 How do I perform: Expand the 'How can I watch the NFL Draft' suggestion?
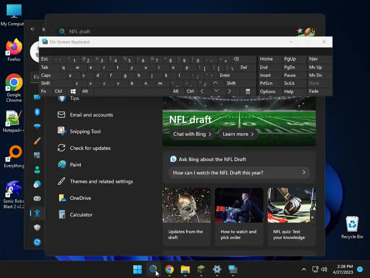point(239,173)
